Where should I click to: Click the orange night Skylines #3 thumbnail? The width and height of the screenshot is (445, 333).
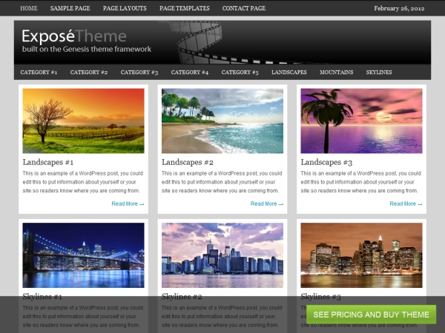click(x=362, y=255)
